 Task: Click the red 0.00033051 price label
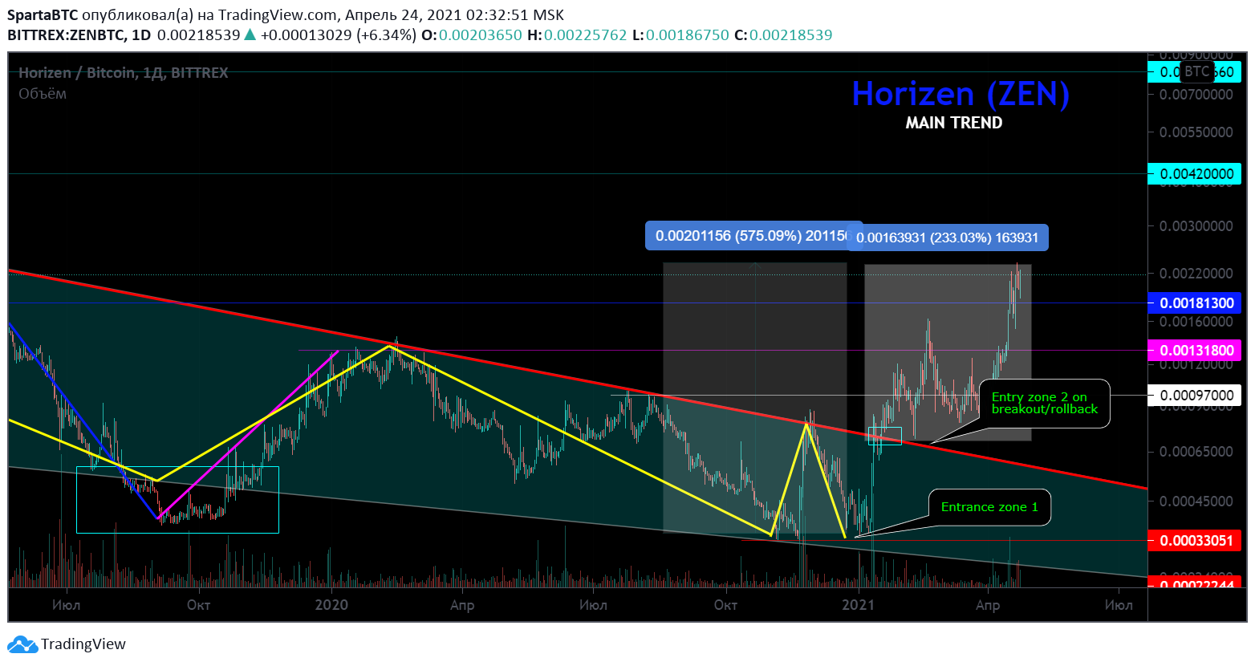[1196, 541]
